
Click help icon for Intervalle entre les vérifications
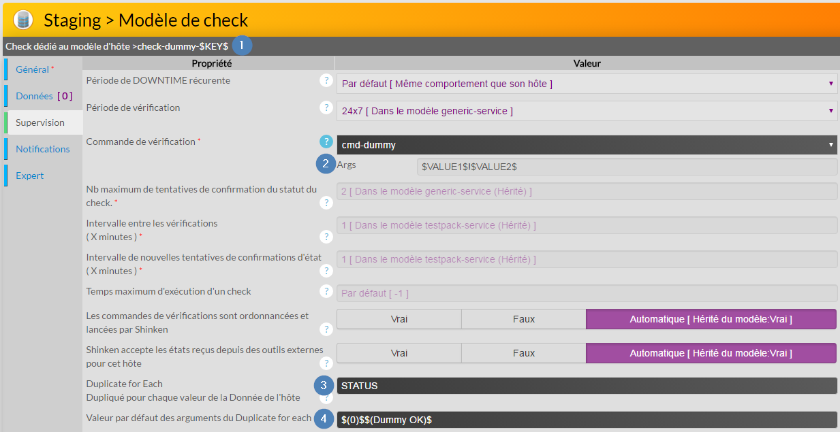[326, 236]
